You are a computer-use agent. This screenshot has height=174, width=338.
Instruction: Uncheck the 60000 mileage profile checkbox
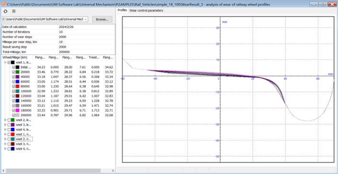14,82
